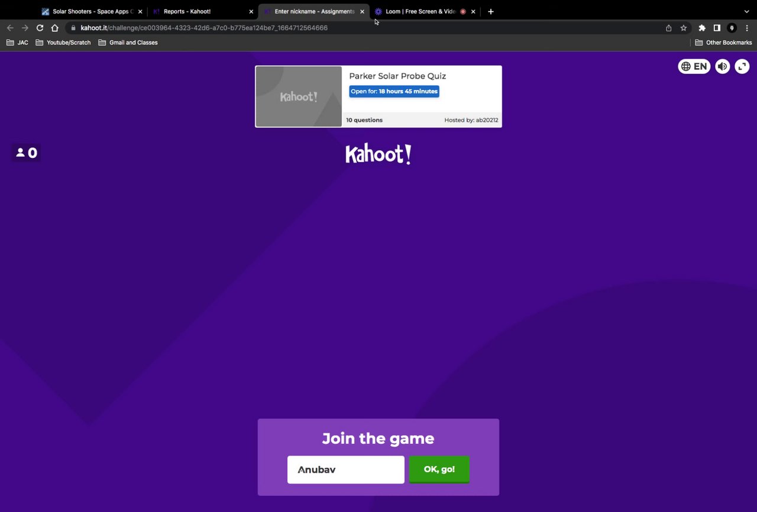Reload the Kahoot page
The height and width of the screenshot is (512, 757).
click(40, 28)
